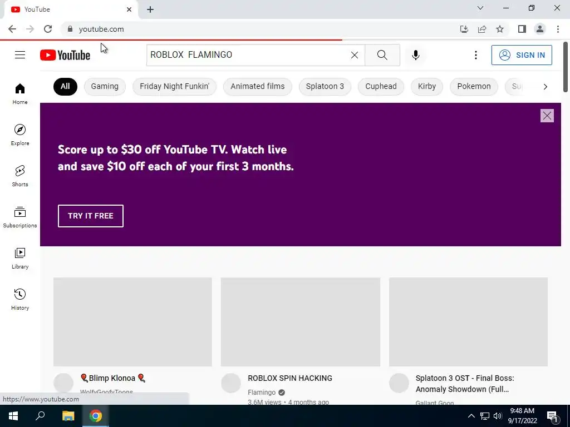Clear the search box with the X
570x427 pixels.
coord(355,55)
